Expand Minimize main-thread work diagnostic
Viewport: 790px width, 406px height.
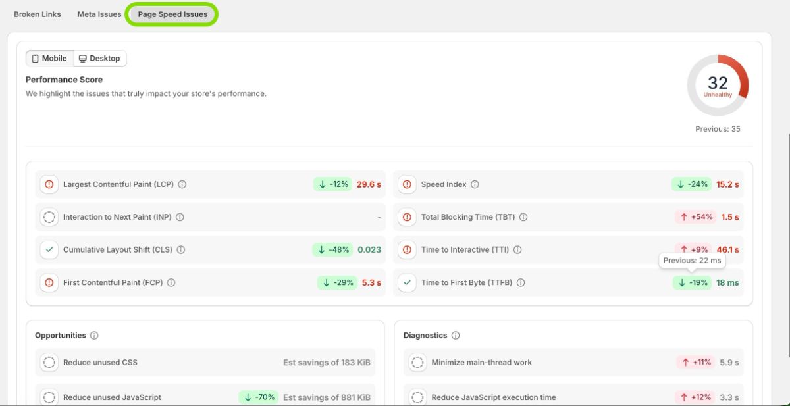pyautogui.click(x=573, y=363)
